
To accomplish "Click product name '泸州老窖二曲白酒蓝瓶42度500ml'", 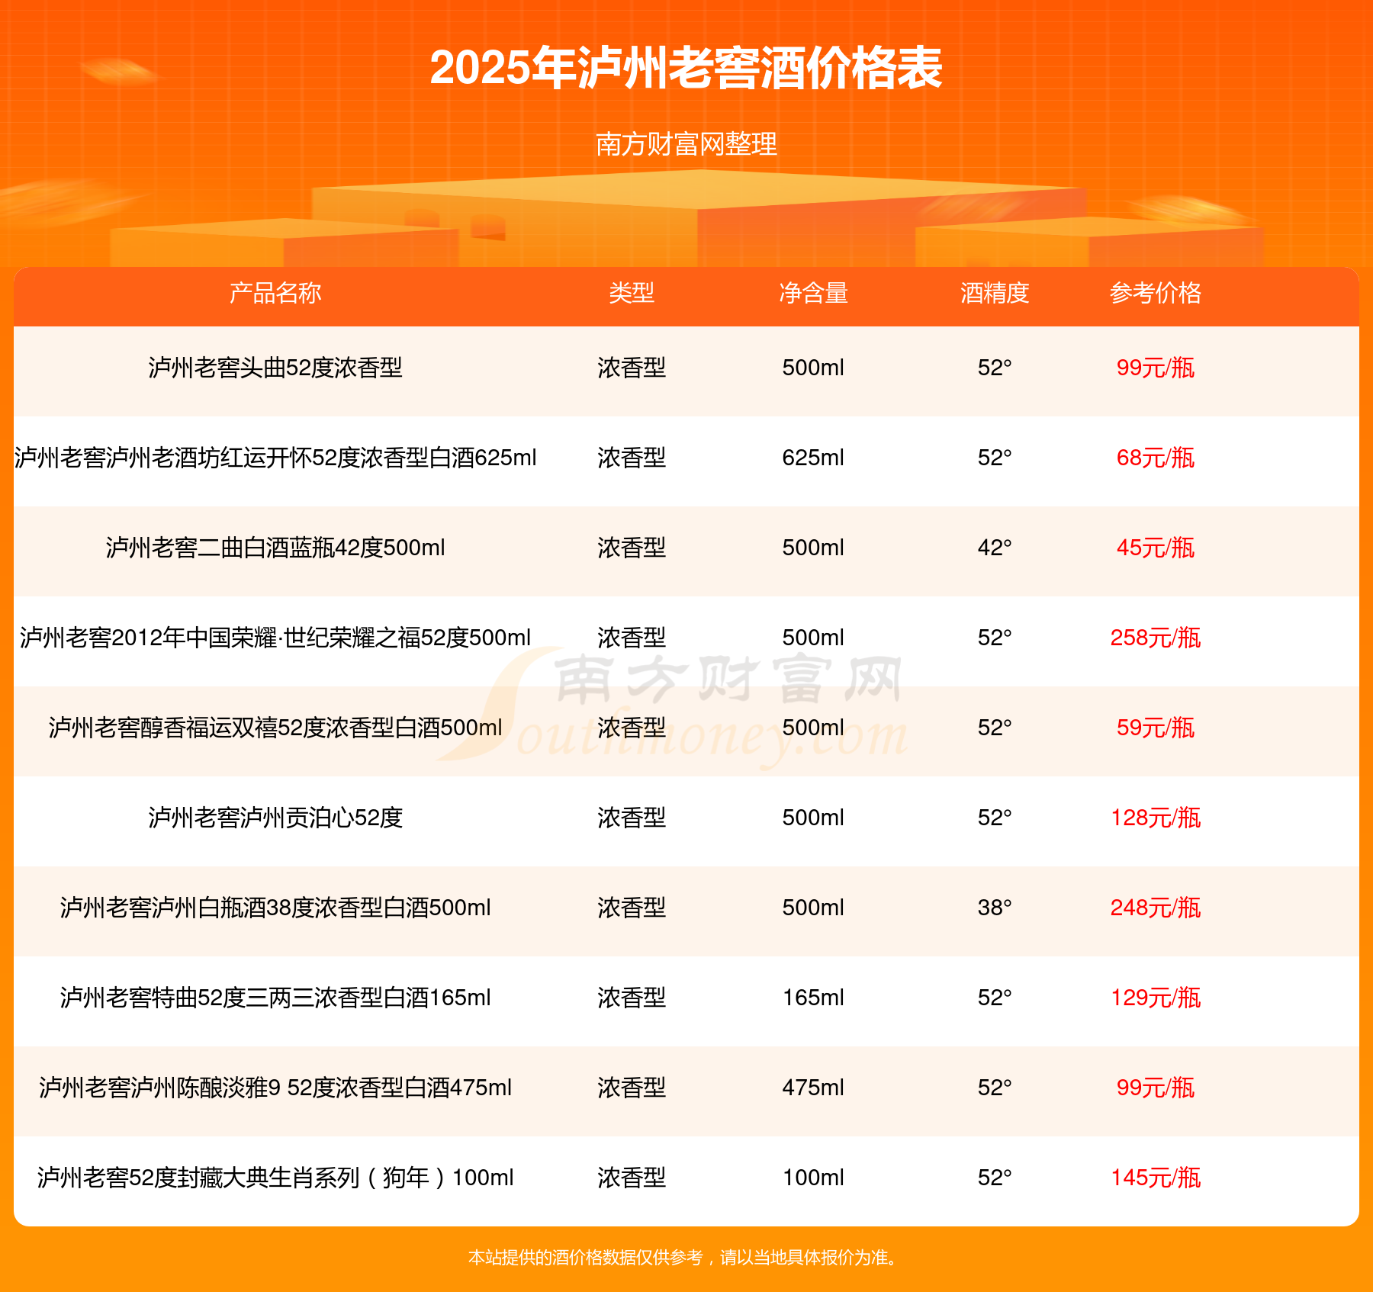I will point(275,548).
